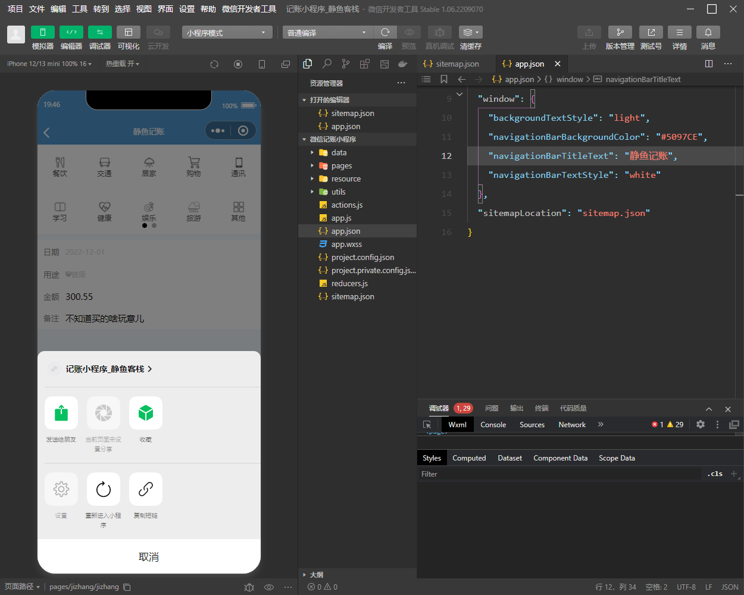This screenshot has width=744, height=595.
Task: Toggle the Visual (可视化) panel button
Action: point(128,32)
